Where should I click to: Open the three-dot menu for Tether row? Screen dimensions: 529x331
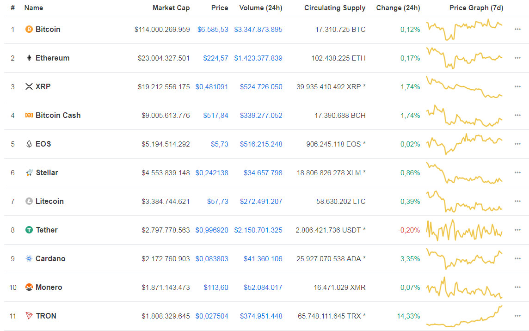point(517,230)
